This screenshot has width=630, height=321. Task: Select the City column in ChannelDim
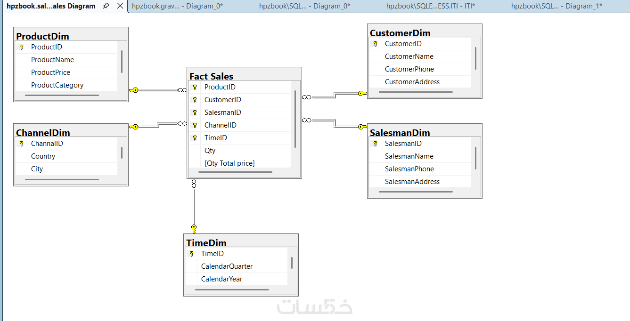[x=66, y=169]
